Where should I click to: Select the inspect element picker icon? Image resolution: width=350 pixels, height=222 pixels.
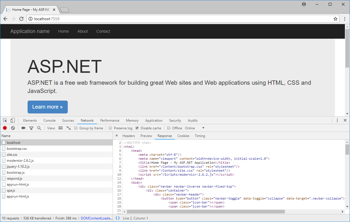5,120
